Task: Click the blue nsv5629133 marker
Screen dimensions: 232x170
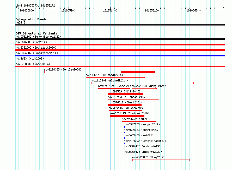Action: (x=124, y=132)
